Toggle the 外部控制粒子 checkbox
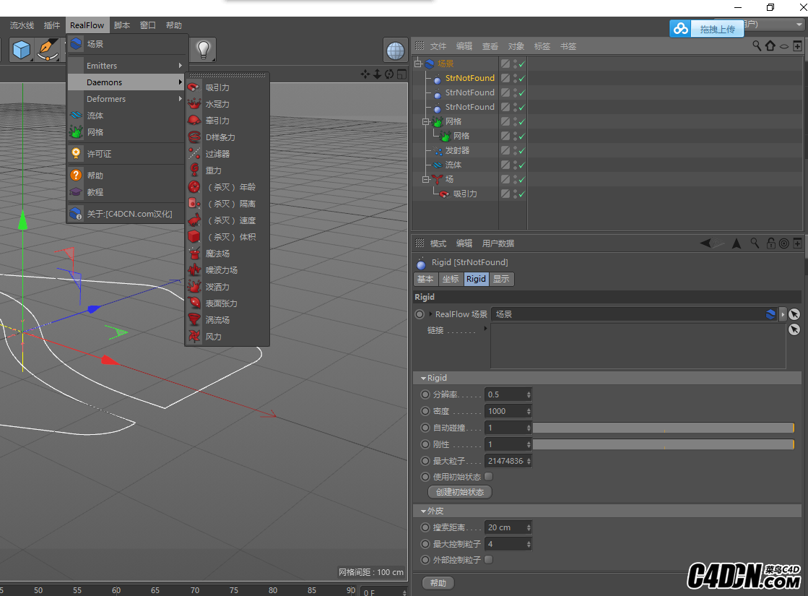This screenshot has width=808, height=596. point(489,559)
